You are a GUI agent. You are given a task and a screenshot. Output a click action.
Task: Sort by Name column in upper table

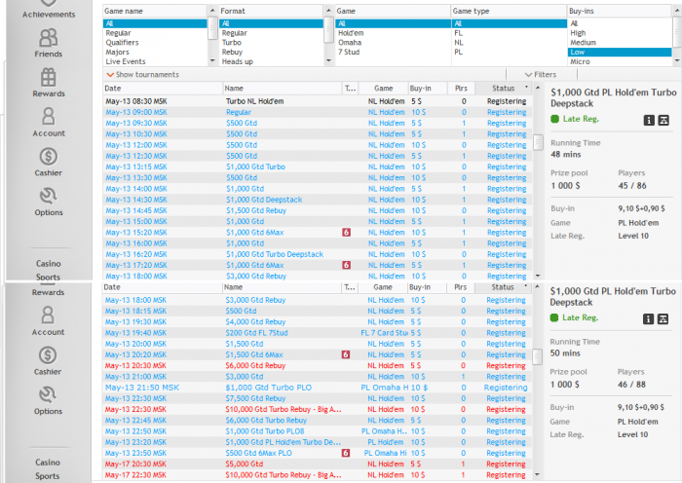coord(283,89)
